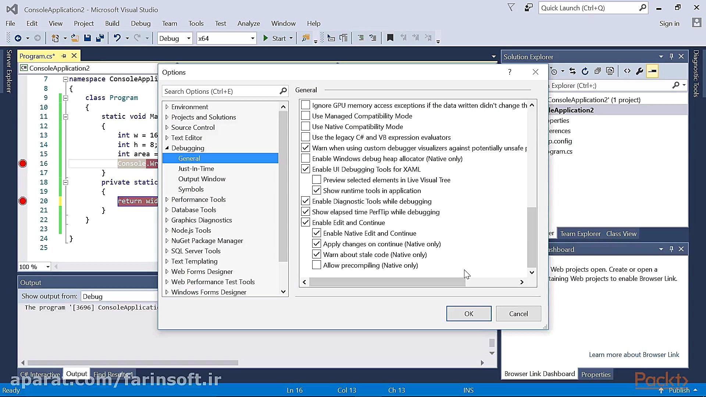706x397 pixels.
Task: Click the Save All toolbar icon
Action: pos(100,38)
